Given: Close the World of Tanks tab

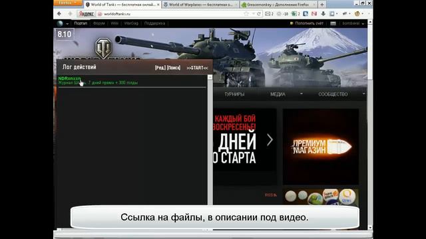Looking at the screenshot, I should coord(158,5).
